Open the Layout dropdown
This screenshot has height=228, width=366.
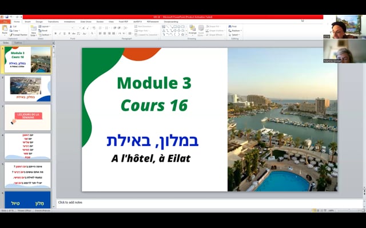click(45, 27)
